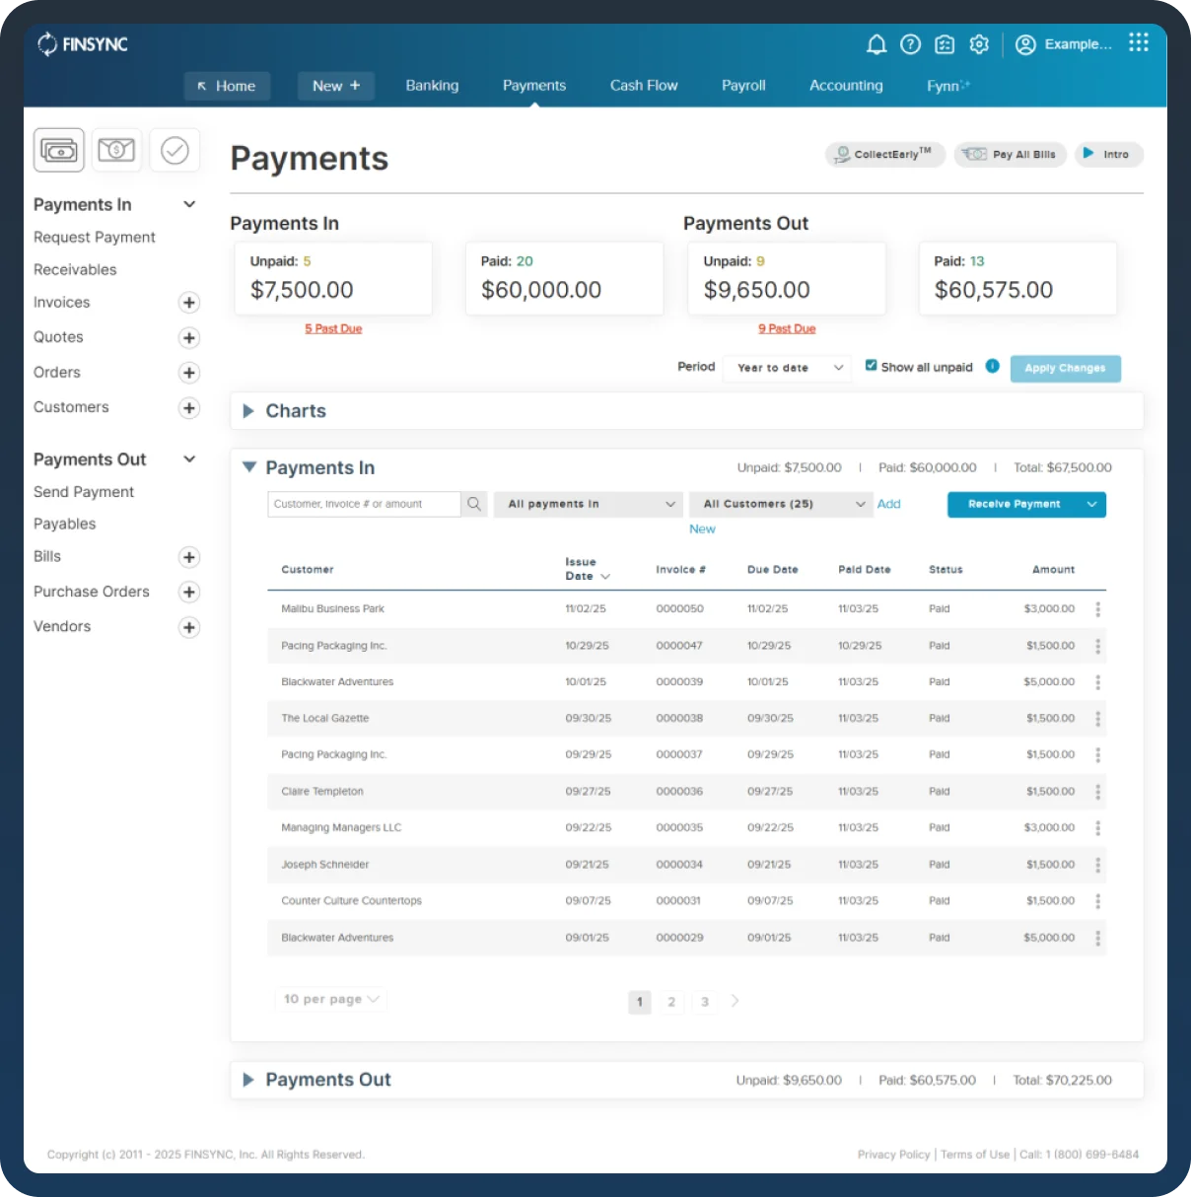Open the All Customers filter dropdown
The height and width of the screenshot is (1197, 1191).
(x=780, y=504)
